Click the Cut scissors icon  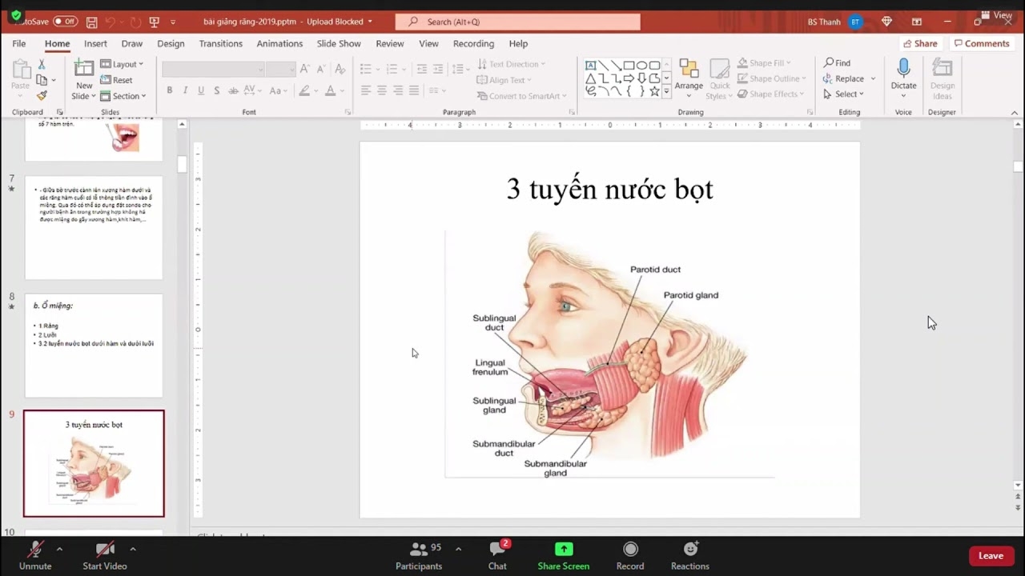pyautogui.click(x=42, y=64)
